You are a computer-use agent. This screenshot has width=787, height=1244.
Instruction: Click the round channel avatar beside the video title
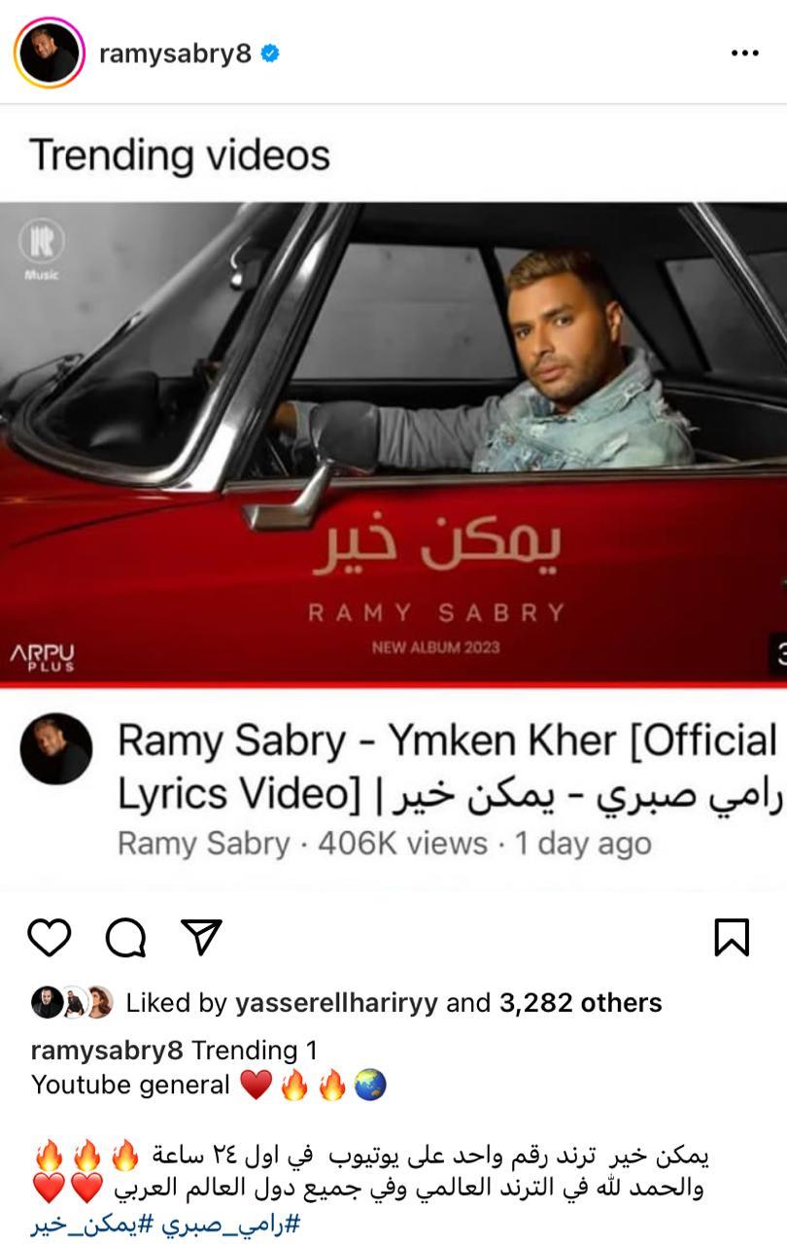click(x=56, y=748)
